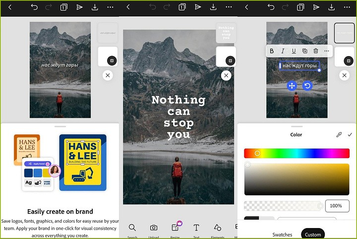The height and width of the screenshot is (239, 357).
Task: Toggle italic in the text toolbar
Action: point(283,51)
